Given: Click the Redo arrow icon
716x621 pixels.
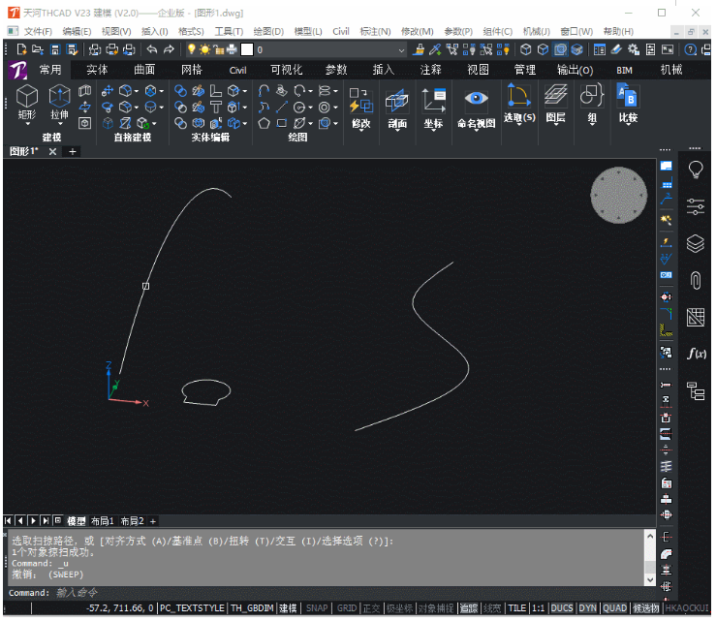Looking at the screenshot, I should coord(169,49).
